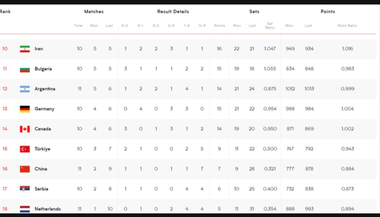Click the Result Details header
The image size is (380, 217).
173,12
